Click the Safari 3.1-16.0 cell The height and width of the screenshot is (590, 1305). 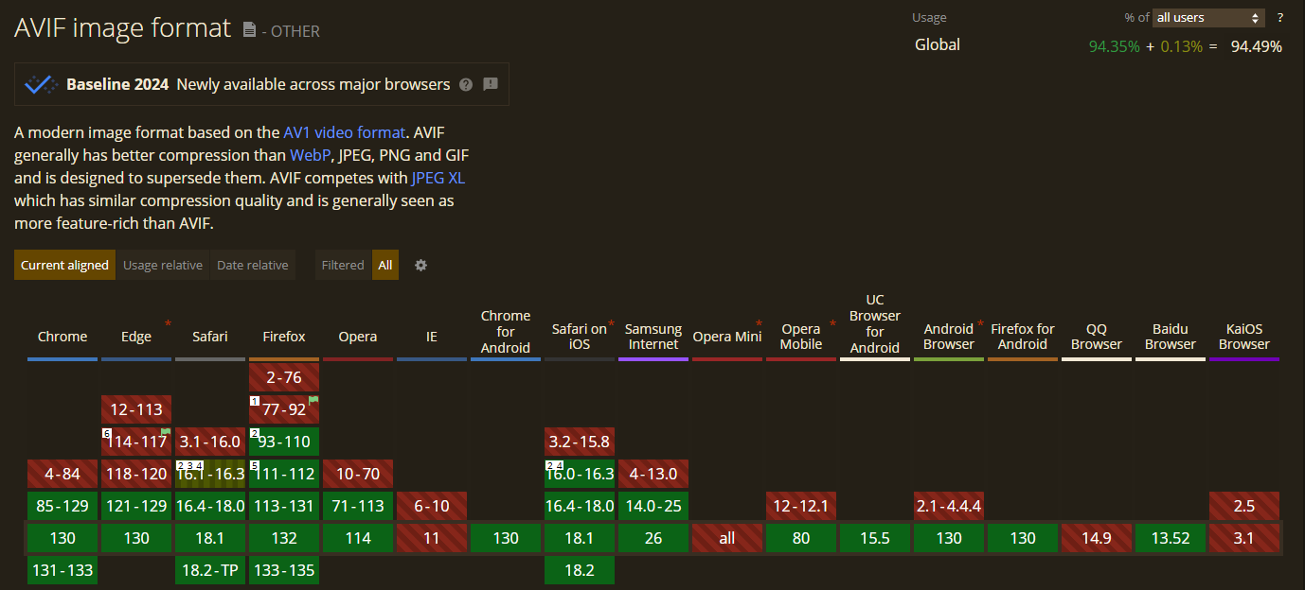tap(210, 442)
